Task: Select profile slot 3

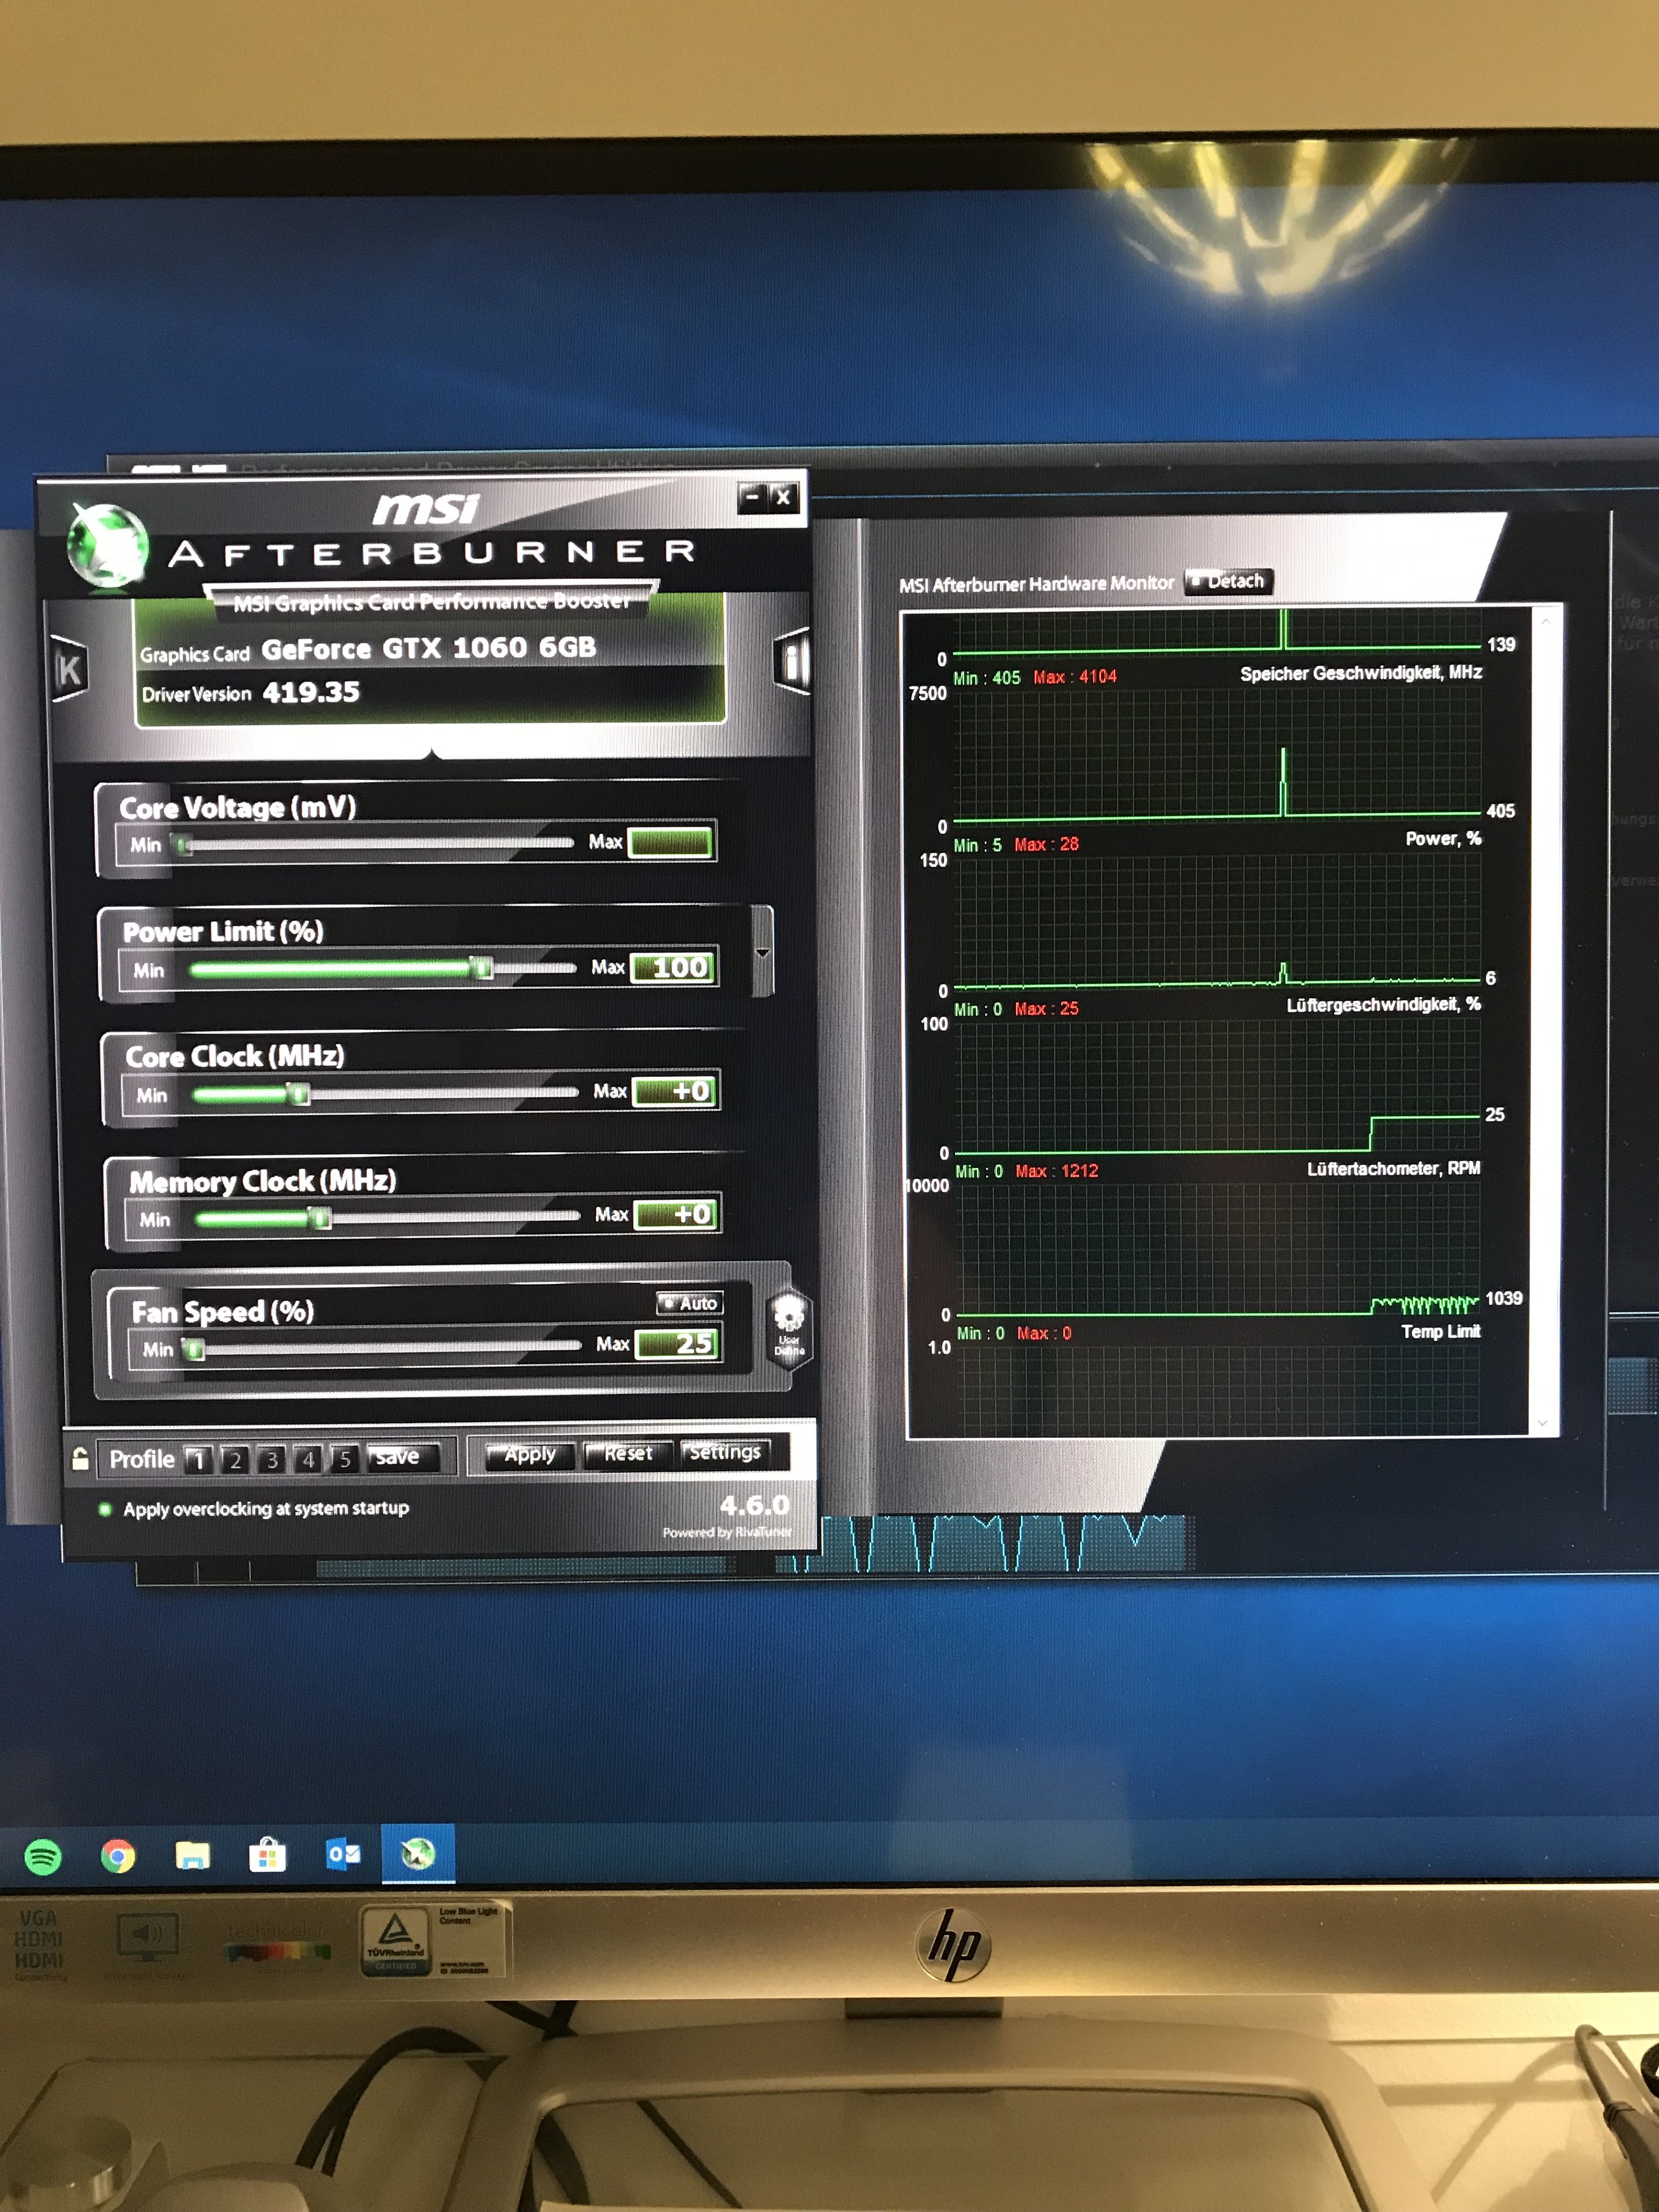Action: [x=271, y=1460]
